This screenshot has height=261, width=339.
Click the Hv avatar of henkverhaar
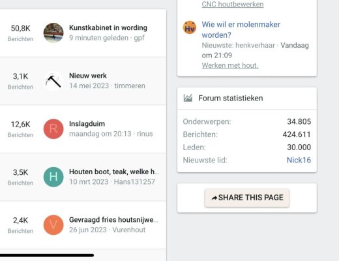(x=190, y=27)
